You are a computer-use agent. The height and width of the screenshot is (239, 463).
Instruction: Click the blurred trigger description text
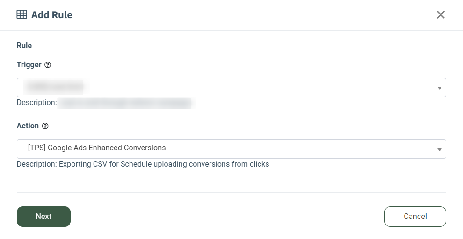pyautogui.click(x=125, y=104)
